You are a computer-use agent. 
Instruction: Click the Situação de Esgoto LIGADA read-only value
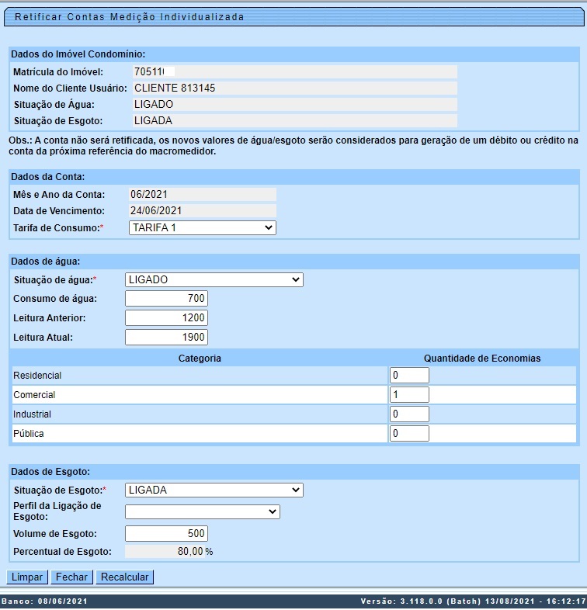pos(295,121)
